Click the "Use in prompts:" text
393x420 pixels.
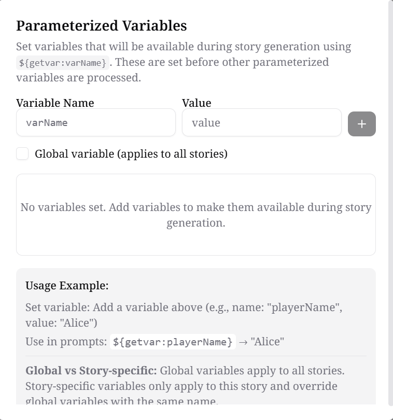tap(66, 342)
